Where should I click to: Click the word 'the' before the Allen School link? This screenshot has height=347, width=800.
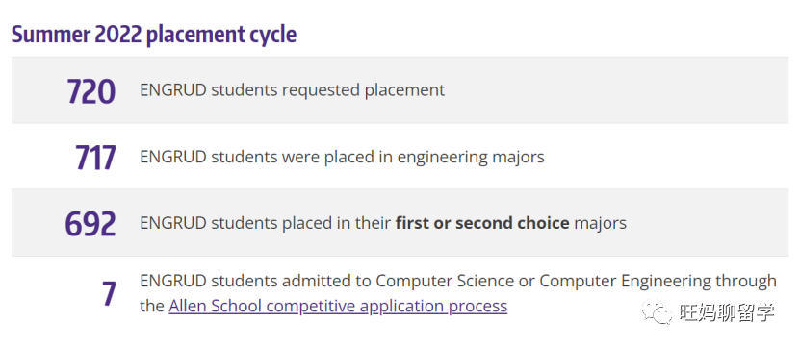coord(152,307)
